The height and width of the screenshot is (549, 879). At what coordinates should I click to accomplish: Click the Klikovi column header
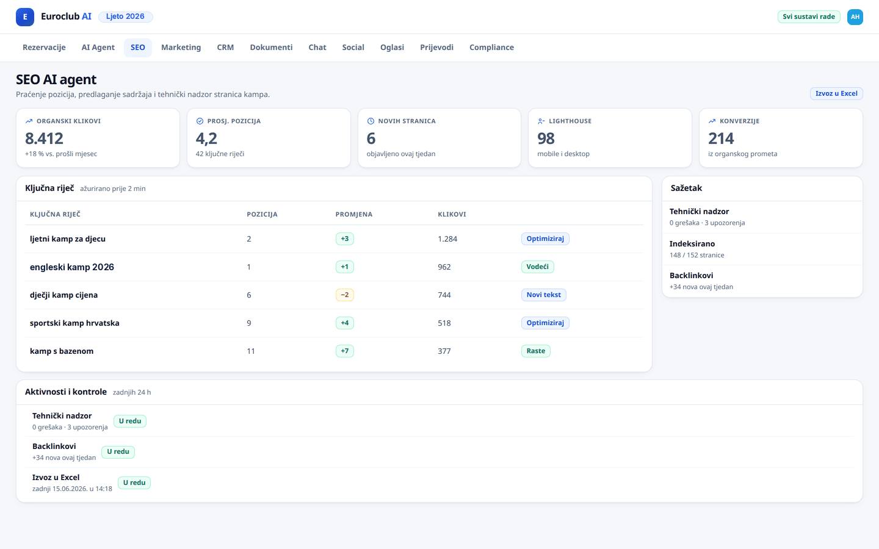452,214
